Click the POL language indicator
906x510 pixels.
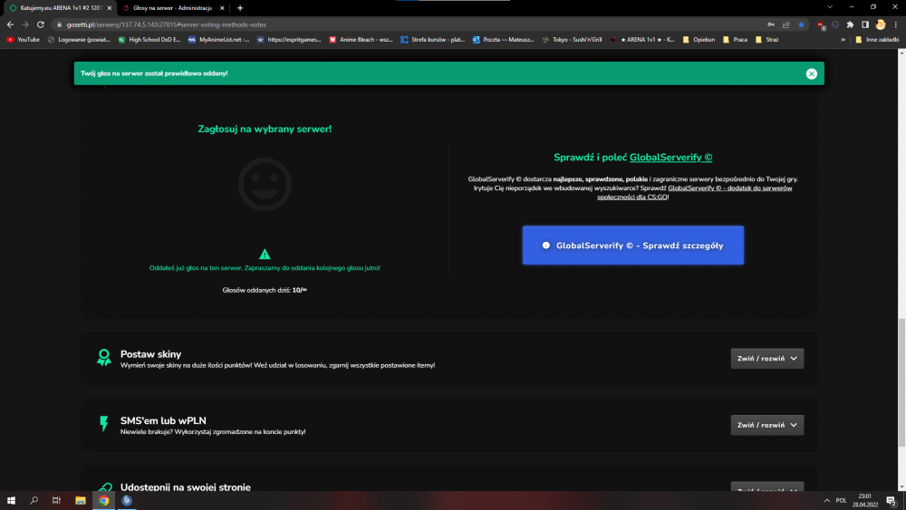842,501
